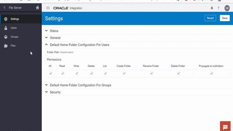
Task: Click the File Server title text
Action: pyautogui.click(x=15, y=8)
